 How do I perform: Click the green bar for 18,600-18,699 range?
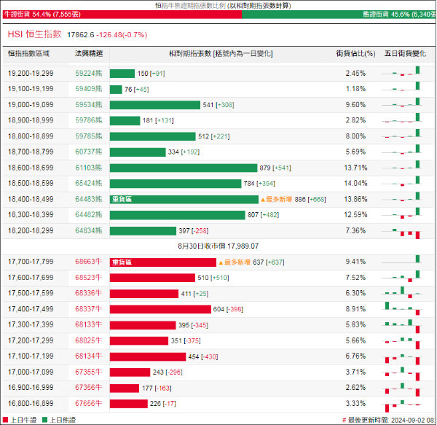point(184,168)
